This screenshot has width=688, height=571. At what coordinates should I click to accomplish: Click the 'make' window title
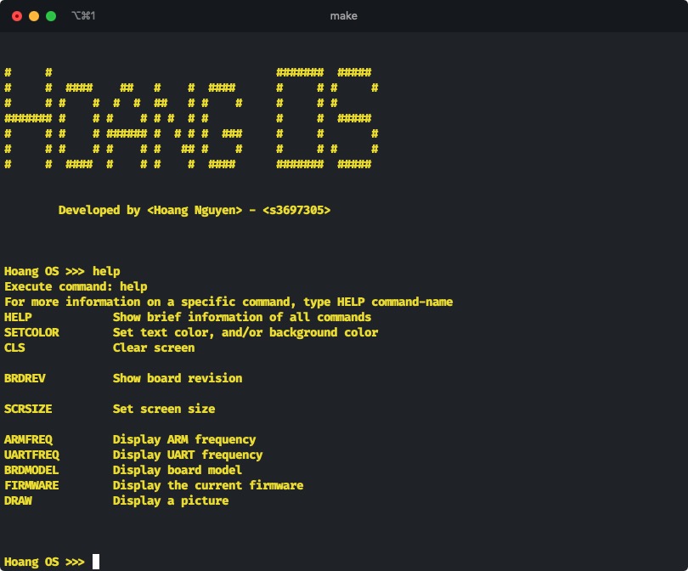(344, 16)
